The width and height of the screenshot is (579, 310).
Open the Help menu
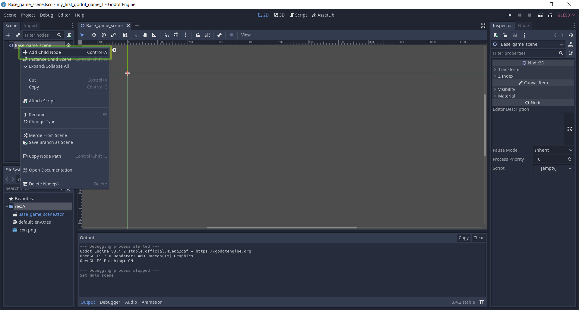[x=80, y=15]
